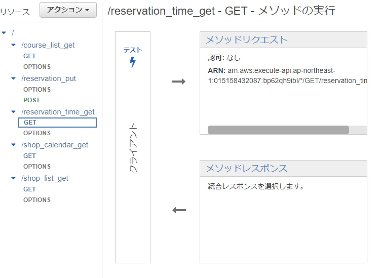
Task: Collapse the /shop_list_get resource
Action: coord(14,178)
